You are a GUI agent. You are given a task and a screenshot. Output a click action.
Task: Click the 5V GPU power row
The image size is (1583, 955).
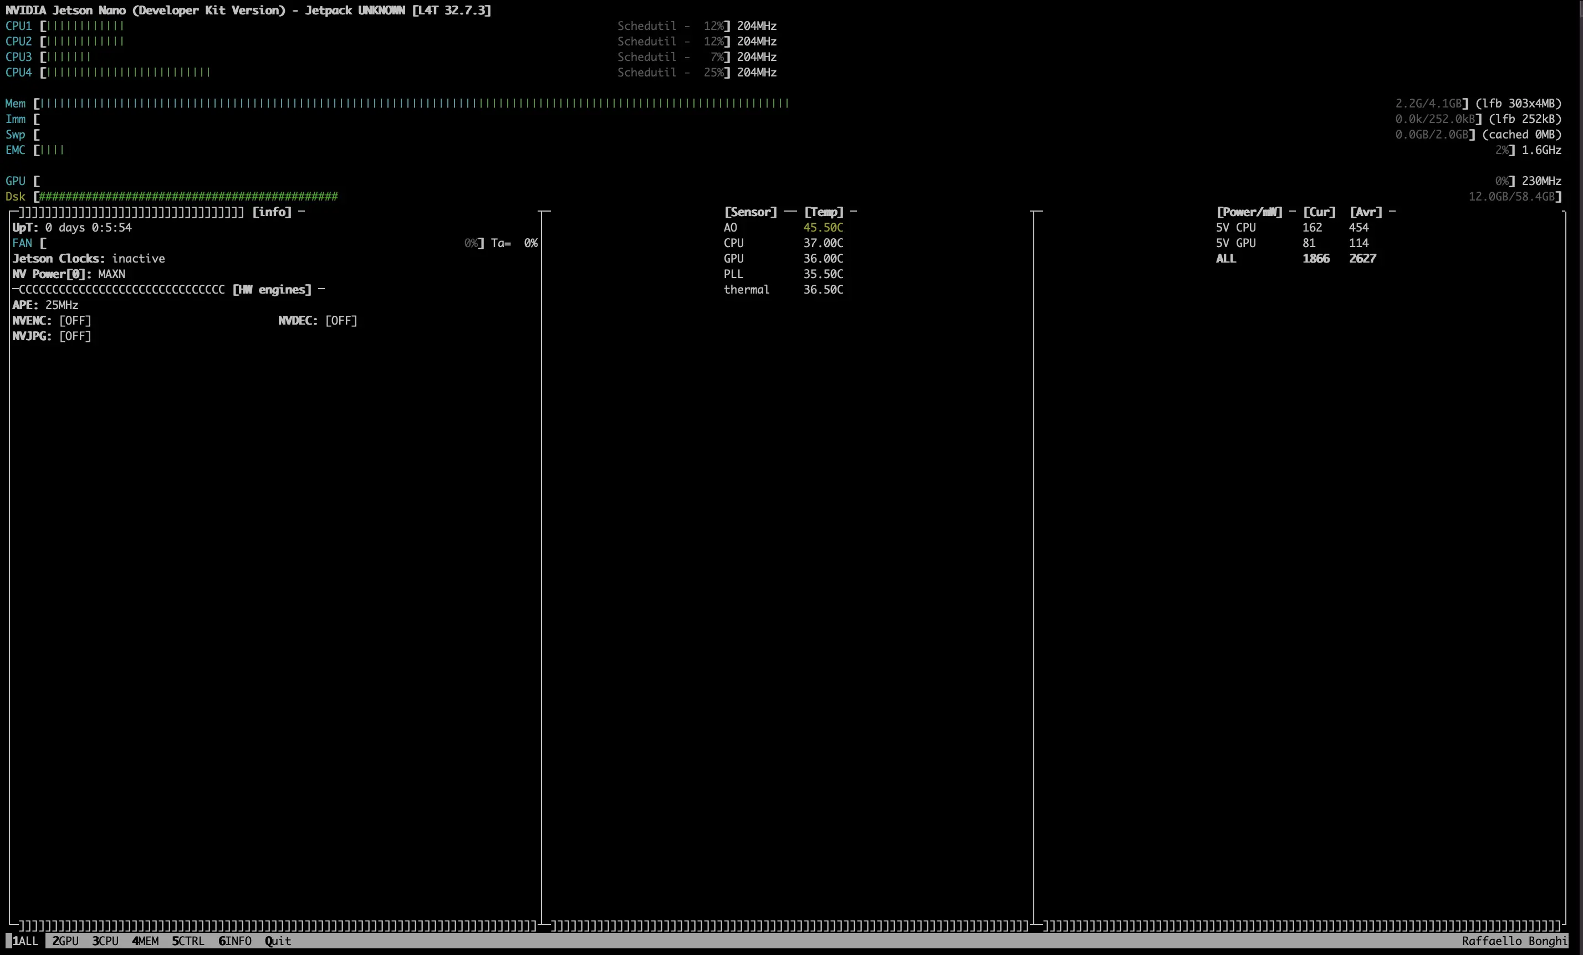(x=1292, y=243)
